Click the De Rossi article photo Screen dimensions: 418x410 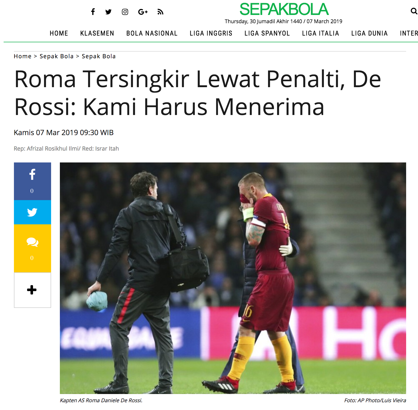tap(233, 278)
